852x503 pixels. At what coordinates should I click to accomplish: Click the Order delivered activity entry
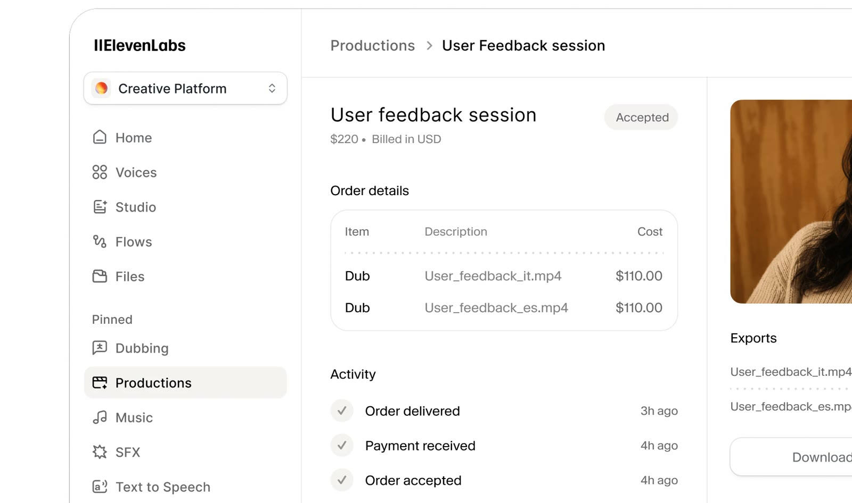[x=504, y=410]
